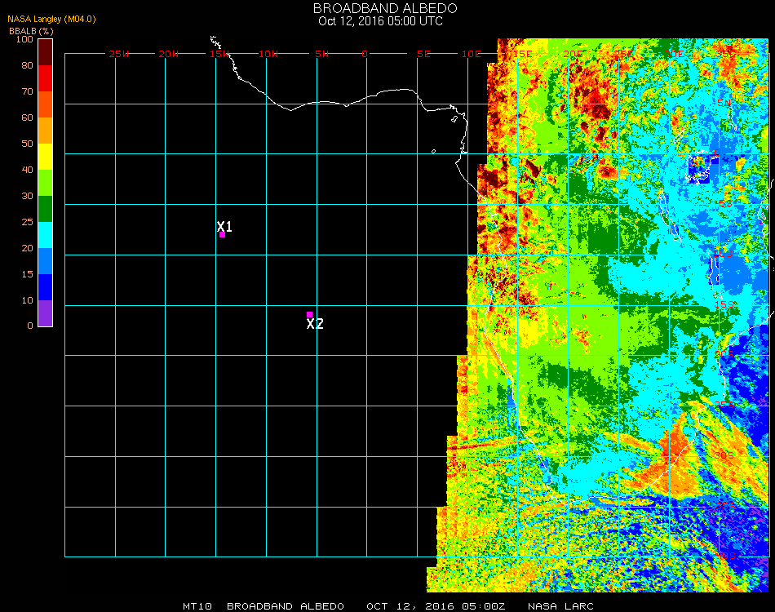The height and width of the screenshot is (612, 775).
Task: Click the 10W longitude label
Action: 268,55
